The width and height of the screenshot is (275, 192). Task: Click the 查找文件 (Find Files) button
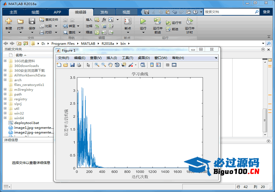pos(49,20)
